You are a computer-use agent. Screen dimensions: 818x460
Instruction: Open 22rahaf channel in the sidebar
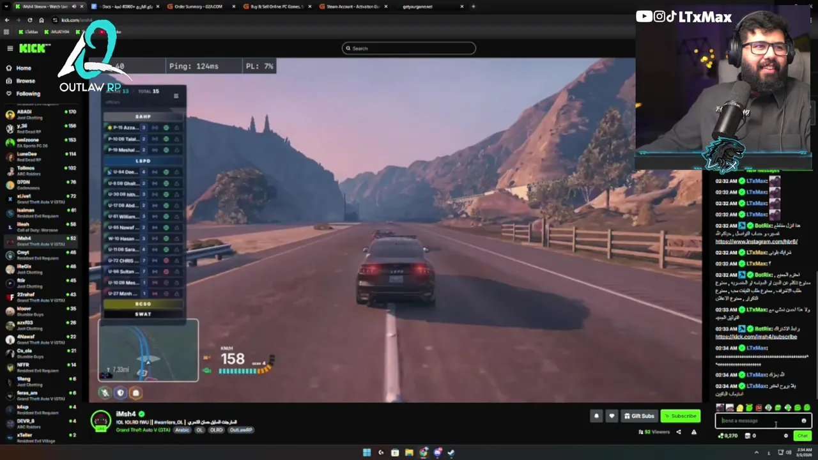click(40, 297)
